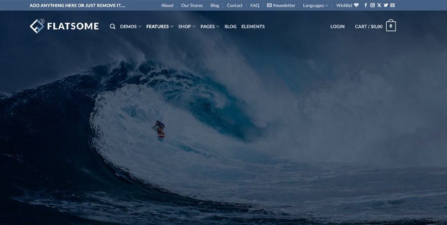The height and width of the screenshot is (225, 447).
Task: Open the Languages dropdown
Action: 316,5
